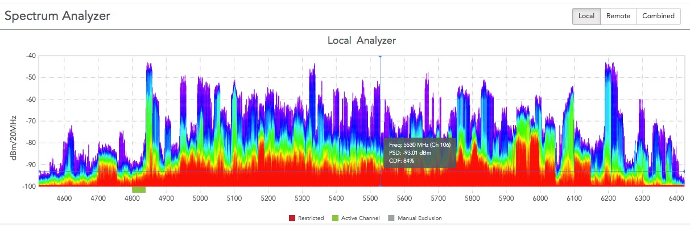Click the 5100 x-axis frequency label
This screenshot has height=228, width=690.
tap(234, 198)
